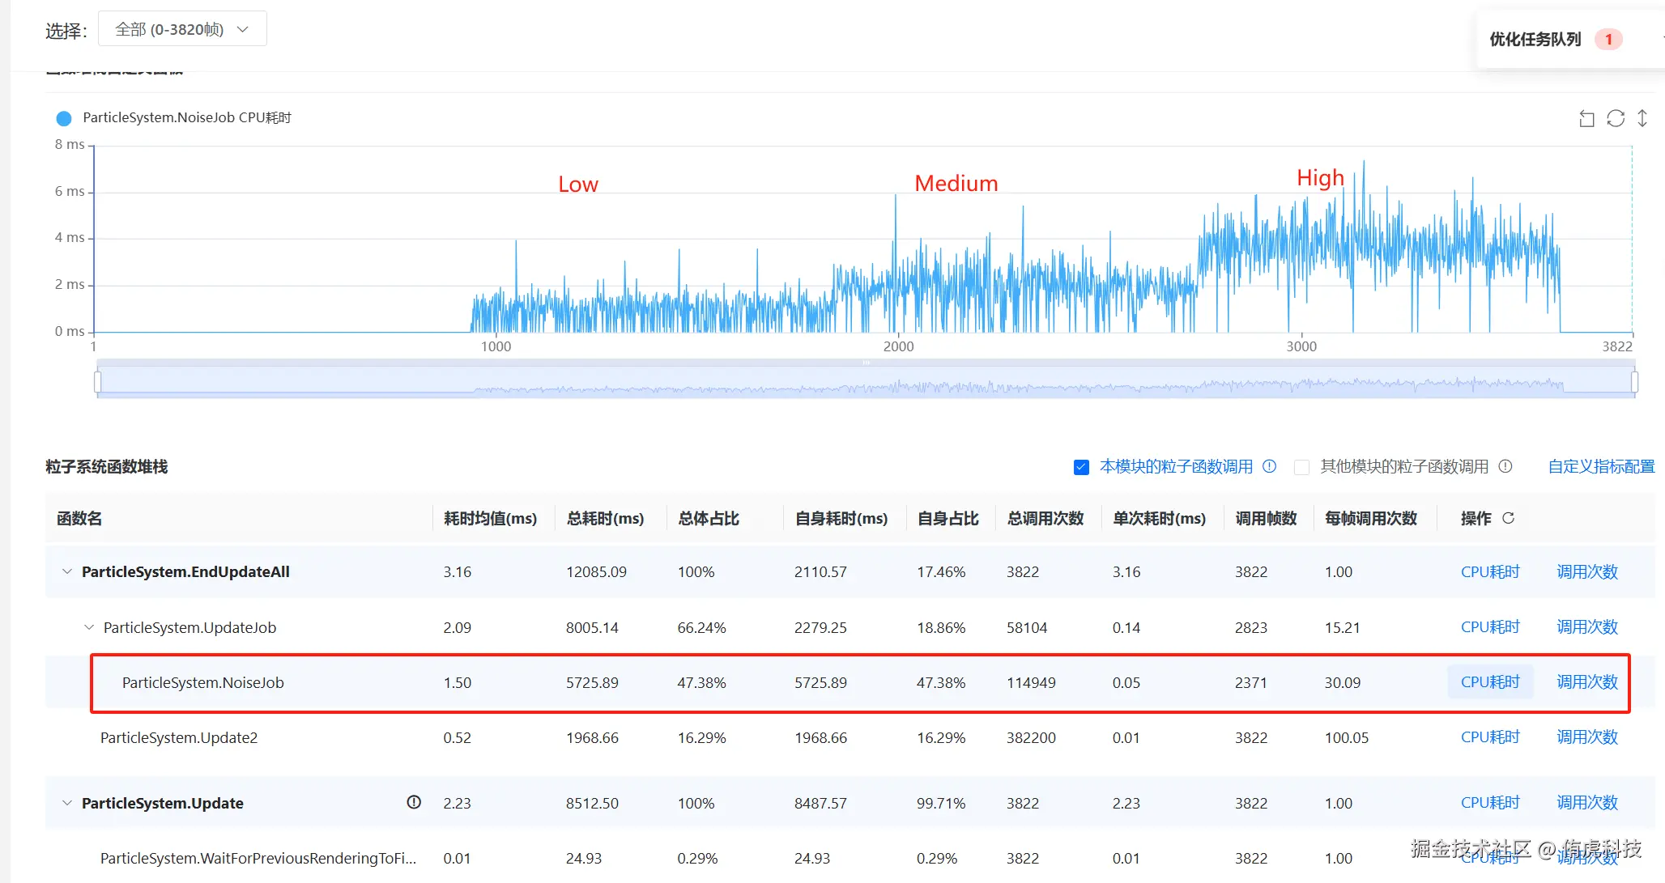Collapse the ParticleSystem.UpdateJob row
This screenshot has width=1665, height=883.
click(x=89, y=627)
